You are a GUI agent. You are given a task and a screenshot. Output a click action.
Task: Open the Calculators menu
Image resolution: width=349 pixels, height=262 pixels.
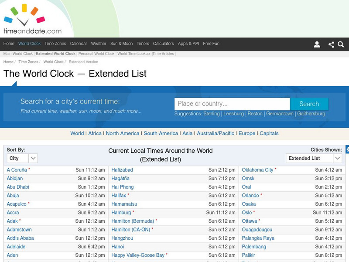163,44
